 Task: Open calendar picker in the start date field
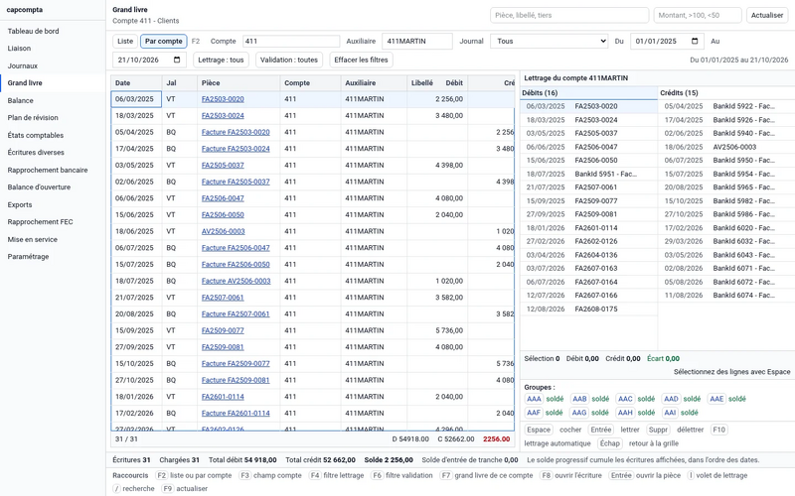tap(695, 41)
